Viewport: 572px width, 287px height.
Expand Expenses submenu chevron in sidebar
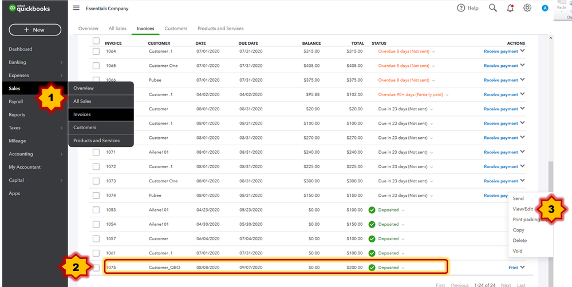pos(61,76)
